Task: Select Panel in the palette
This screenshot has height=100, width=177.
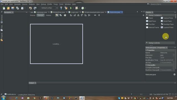Action: 149,18
